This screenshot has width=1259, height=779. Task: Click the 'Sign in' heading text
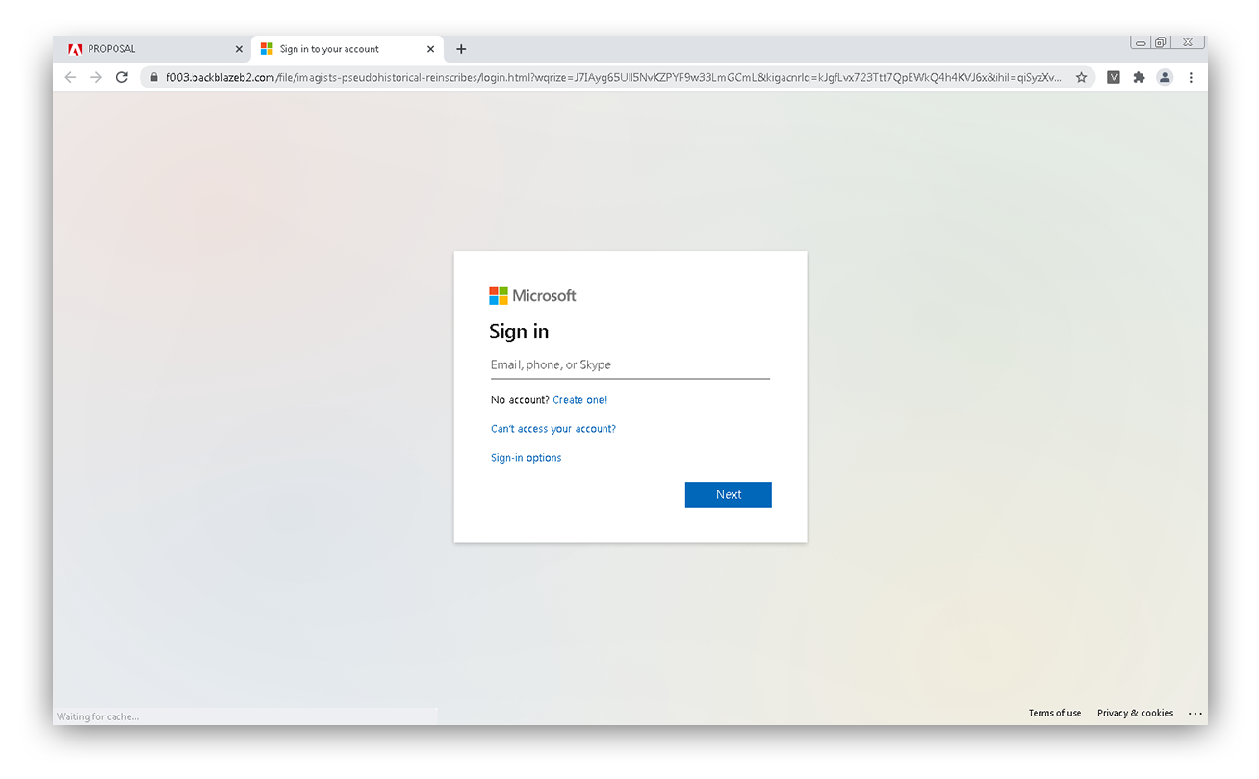pos(519,331)
